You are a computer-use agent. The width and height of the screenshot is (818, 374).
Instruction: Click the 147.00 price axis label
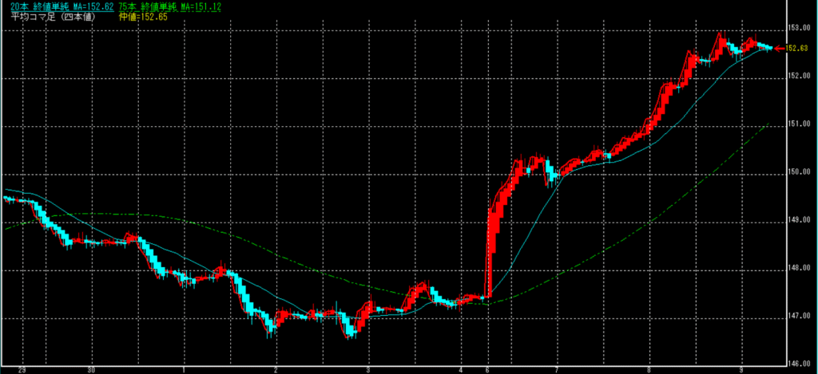[796, 317]
